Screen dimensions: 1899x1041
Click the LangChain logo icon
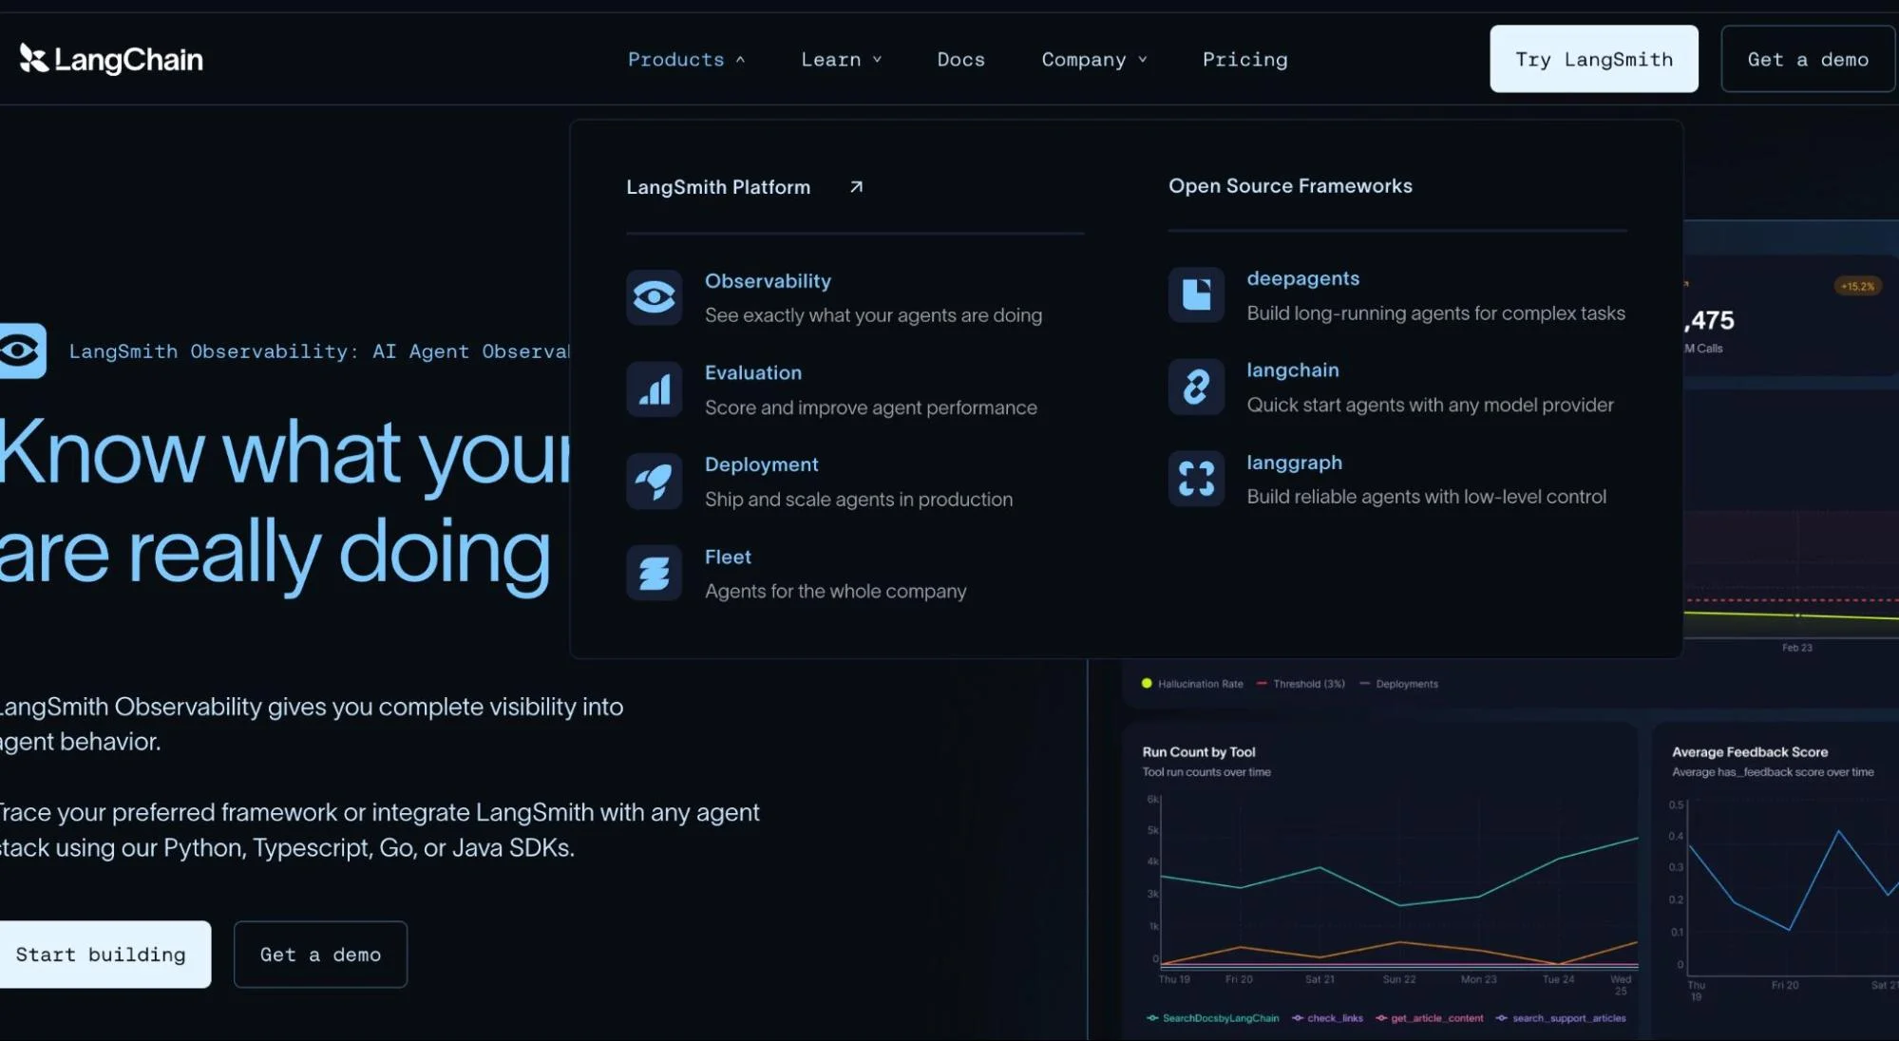(33, 59)
